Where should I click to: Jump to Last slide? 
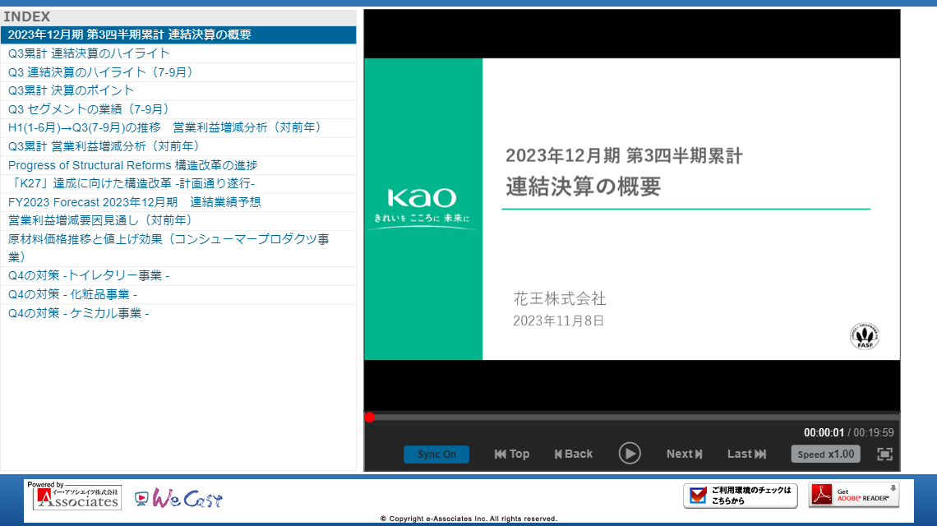[746, 454]
